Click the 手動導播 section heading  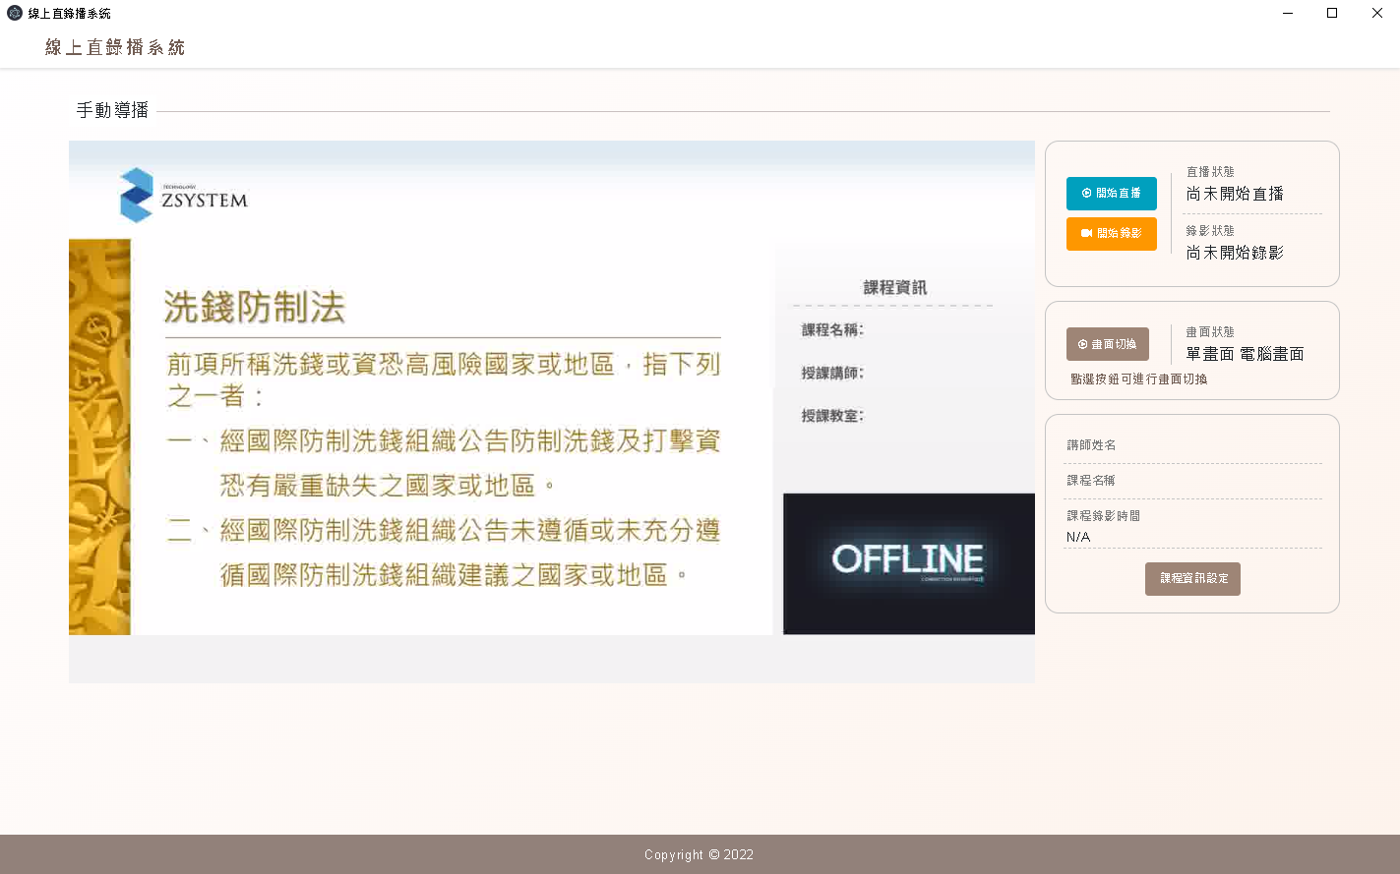point(112,110)
